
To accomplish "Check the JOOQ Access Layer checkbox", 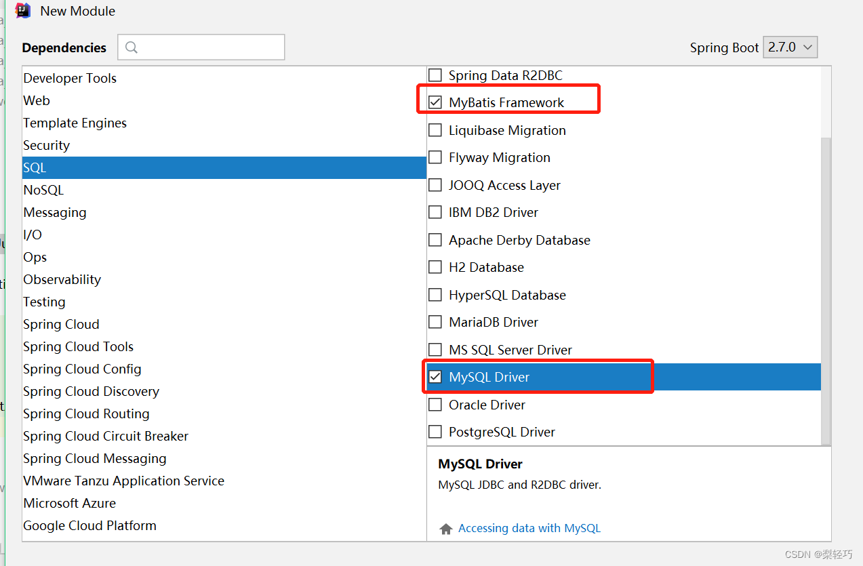I will click(x=435, y=184).
